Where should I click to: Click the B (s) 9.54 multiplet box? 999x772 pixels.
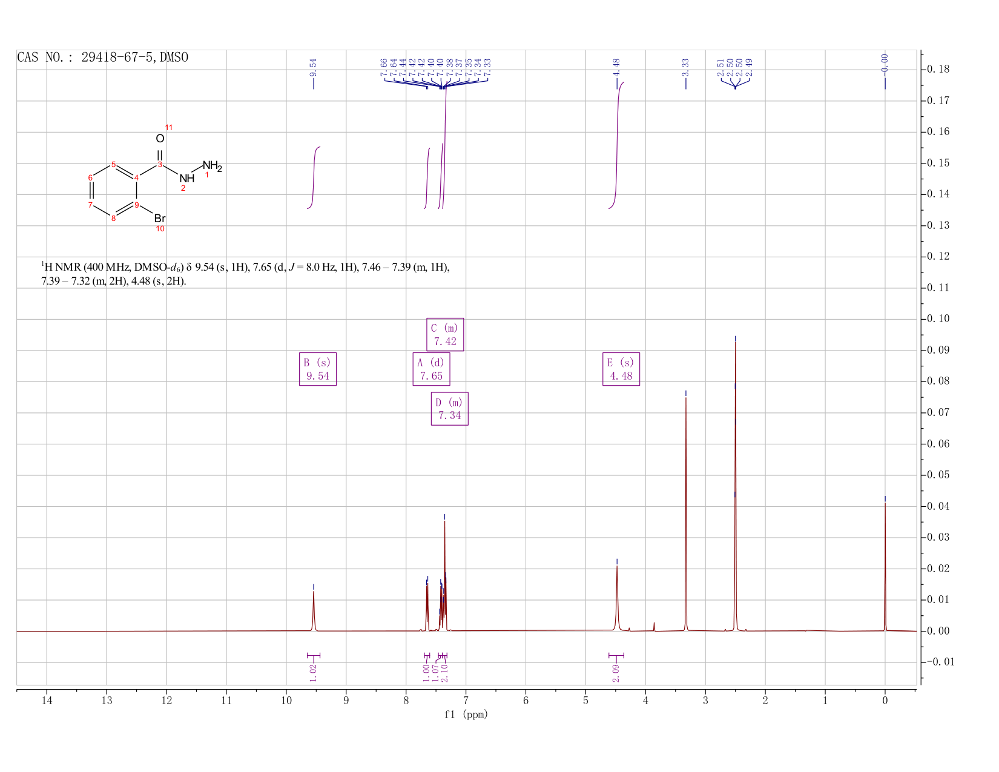pyautogui.click(x=318, y=369)
